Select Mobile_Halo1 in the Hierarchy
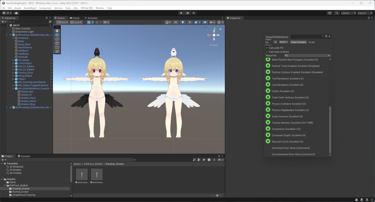Screen dimensions: 375x202 tap(28, 98)
